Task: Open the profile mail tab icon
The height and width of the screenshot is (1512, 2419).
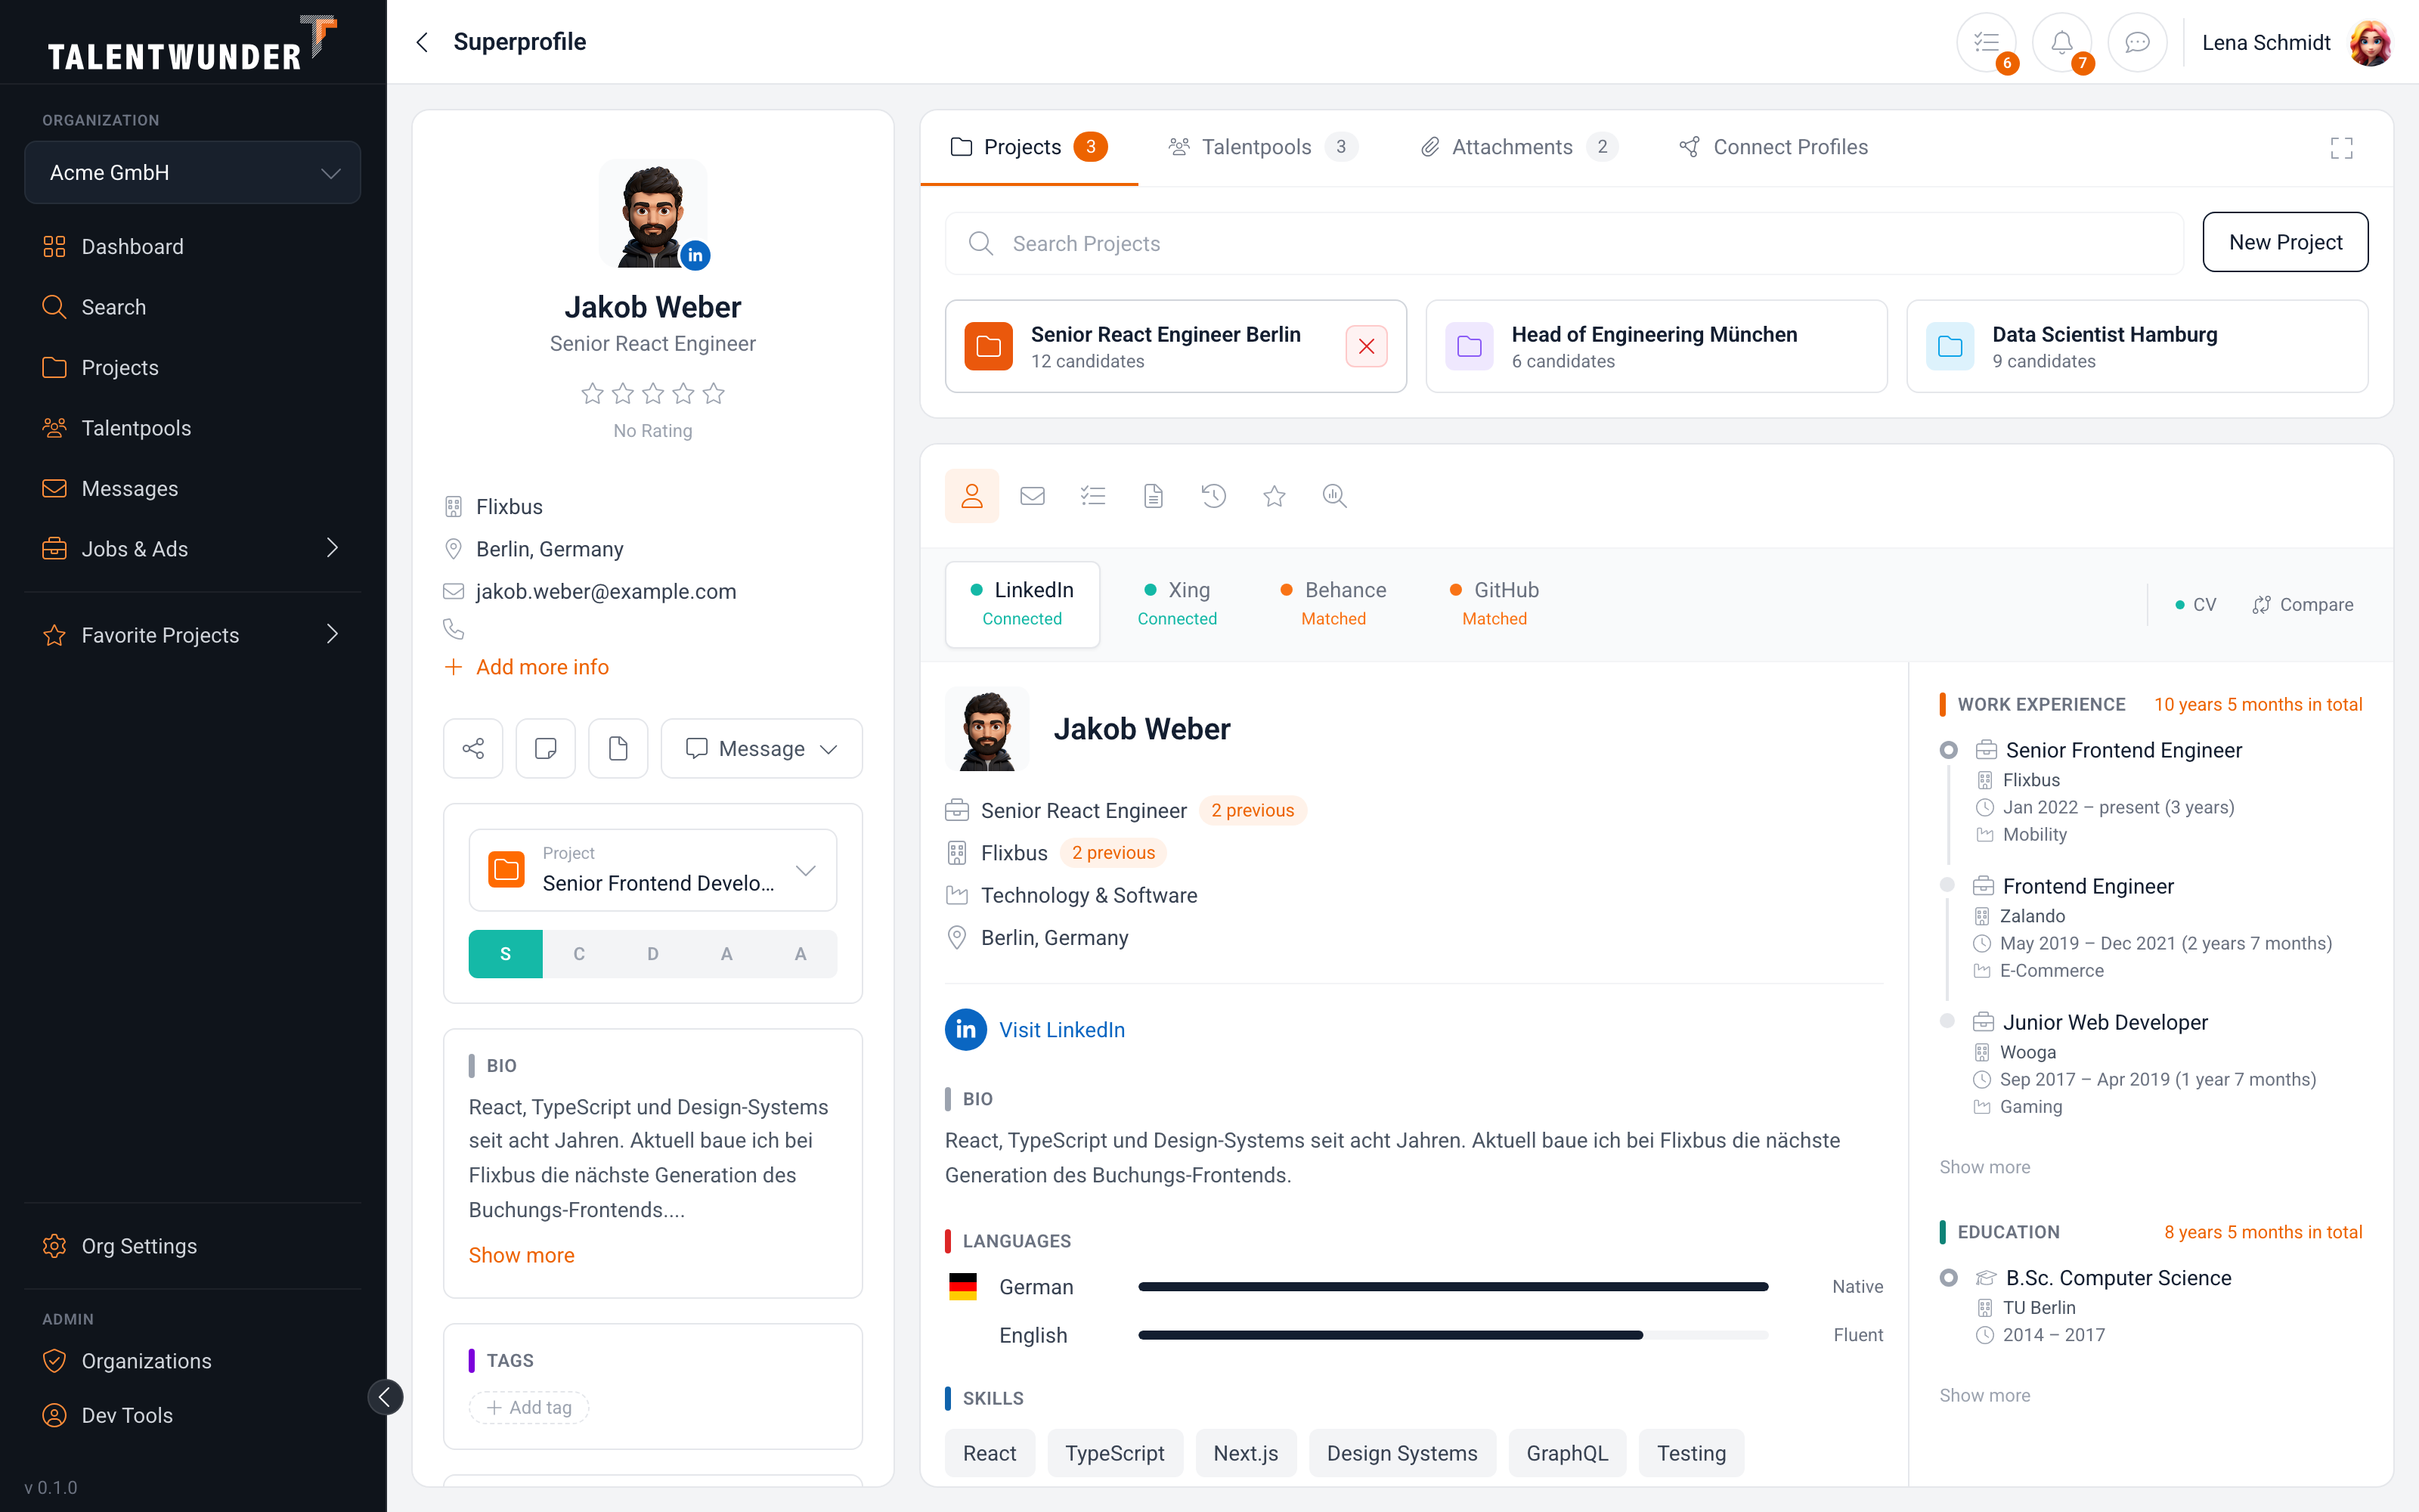Action: [x=1033, y=496]
